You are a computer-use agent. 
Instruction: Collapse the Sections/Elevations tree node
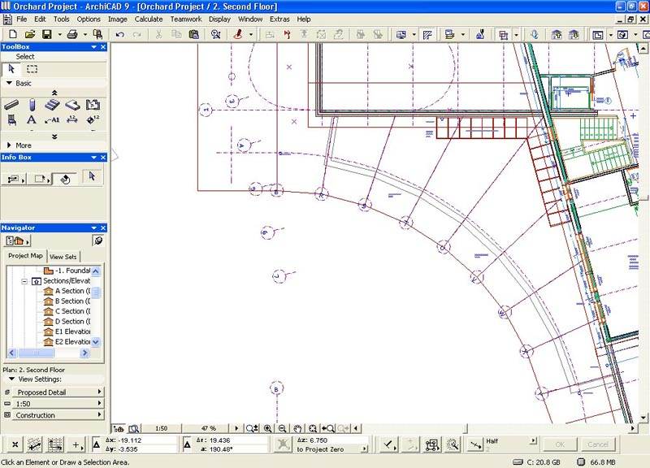tap(25, 280)
